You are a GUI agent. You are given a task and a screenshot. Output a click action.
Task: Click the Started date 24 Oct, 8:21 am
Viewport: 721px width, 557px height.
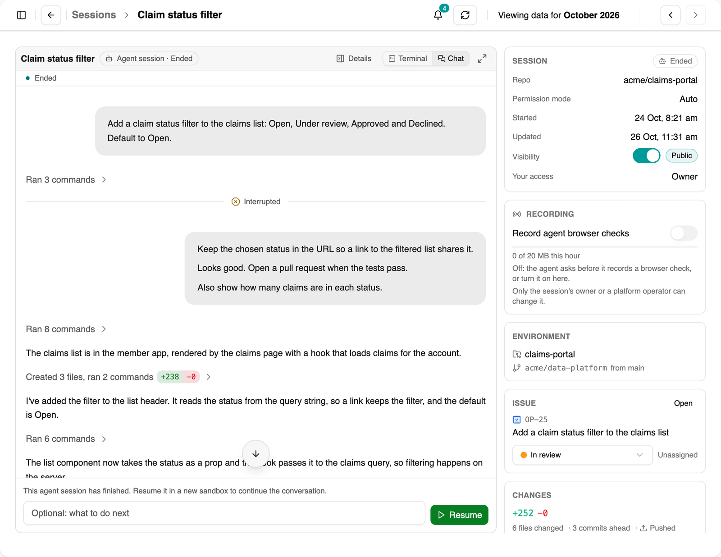(666, 118)
